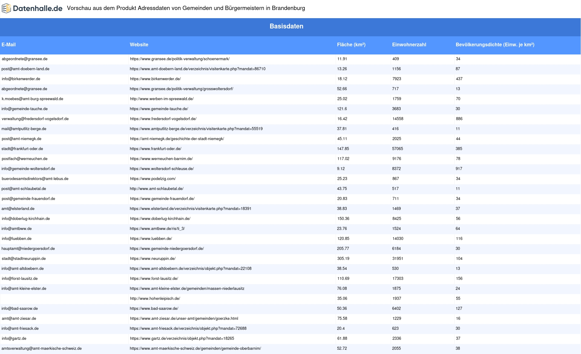The image size is (581, 354).
Task: Click density value 437
Action: coord(459,79)
